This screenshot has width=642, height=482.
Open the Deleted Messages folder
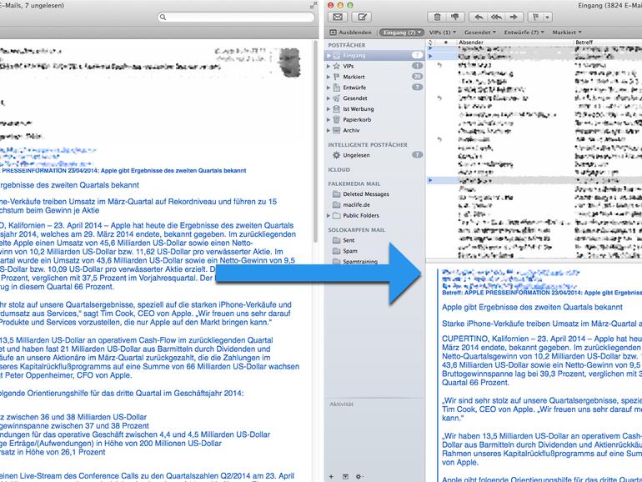pyautogui.click(x=366, y=194)
